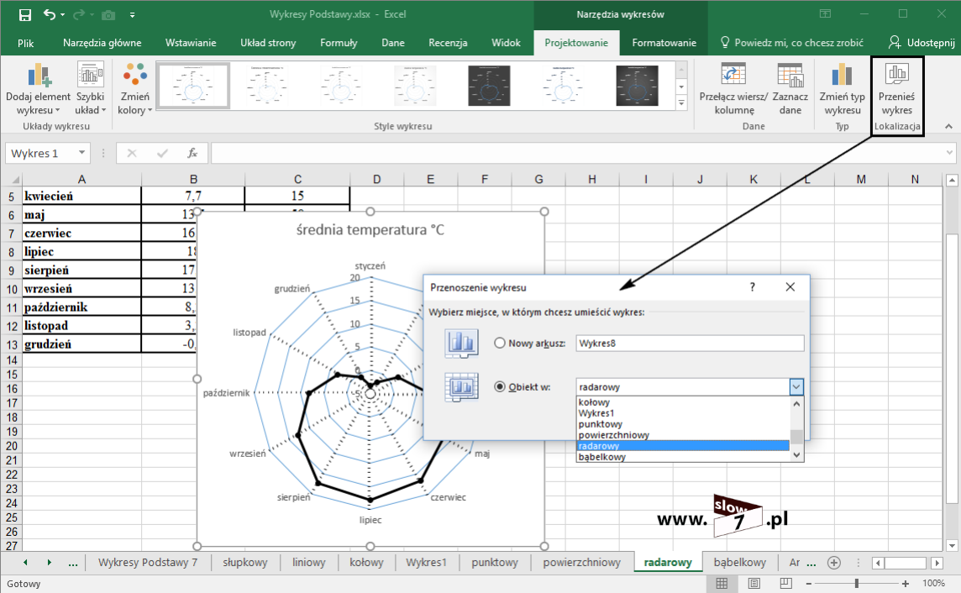Switch to Normal view icon
Image resolution: width=961 pixels, height=593 pixels.
[x=722, y=583]
